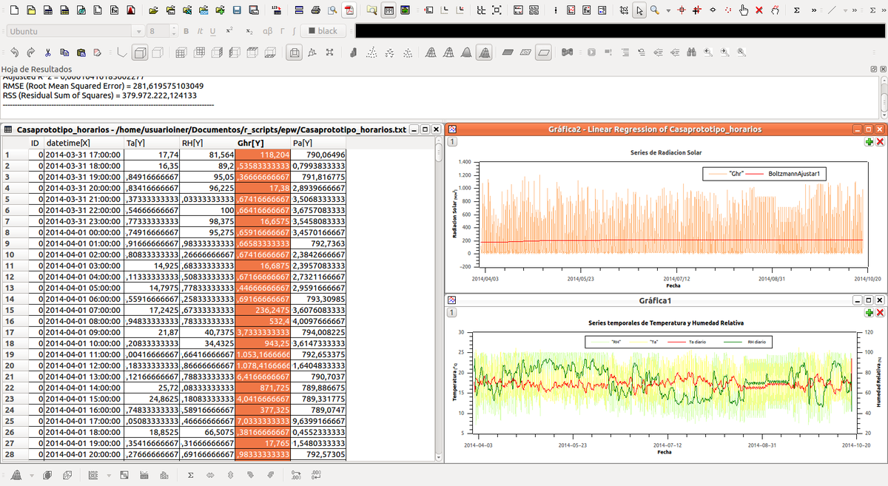
Task: Cut selection with scissors icon
Action: [48, 53]
